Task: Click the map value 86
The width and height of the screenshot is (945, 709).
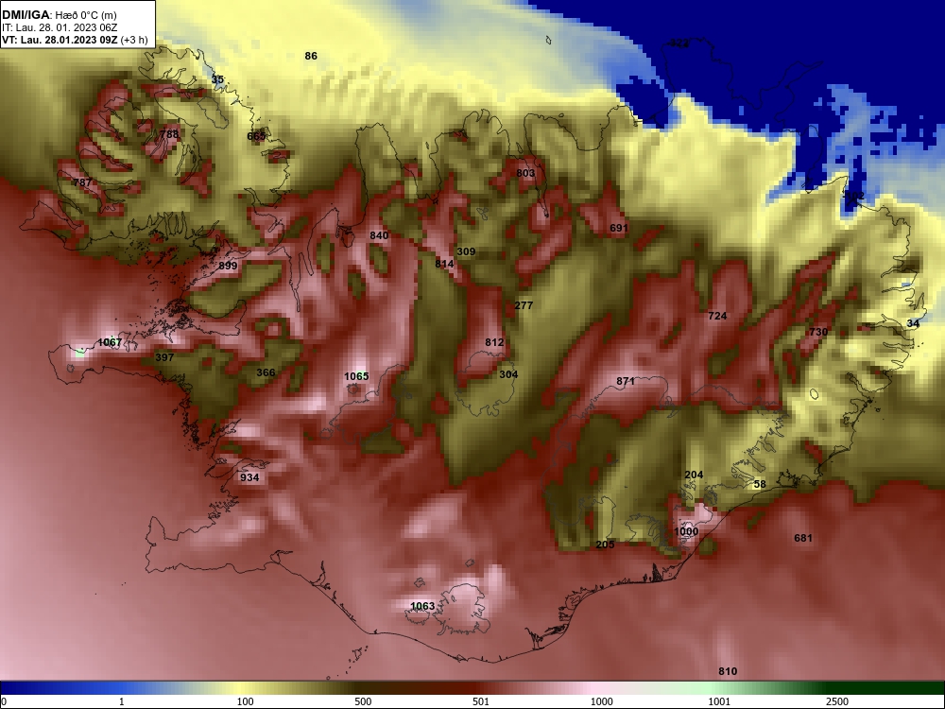Action: [311, 56]
